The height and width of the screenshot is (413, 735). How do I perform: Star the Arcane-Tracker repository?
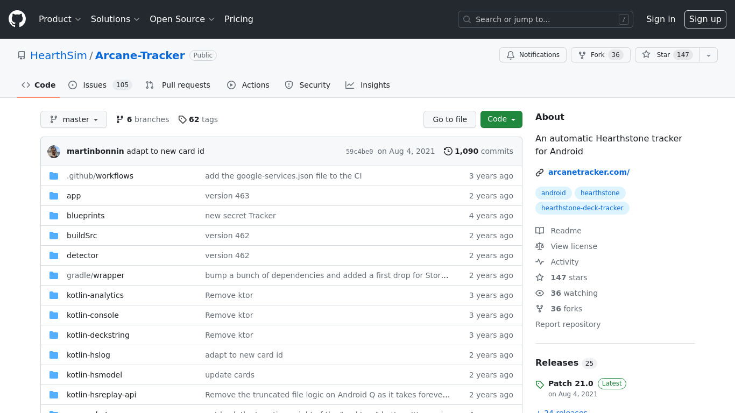point(667,55)
